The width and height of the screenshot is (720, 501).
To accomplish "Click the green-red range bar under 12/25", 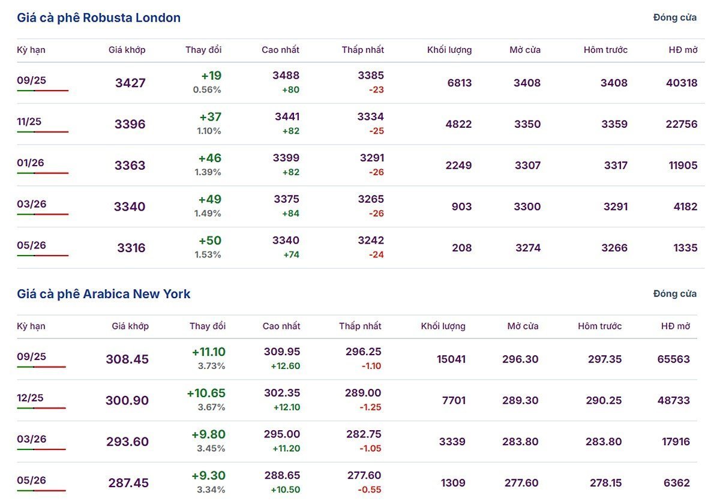I will point(41,408).
